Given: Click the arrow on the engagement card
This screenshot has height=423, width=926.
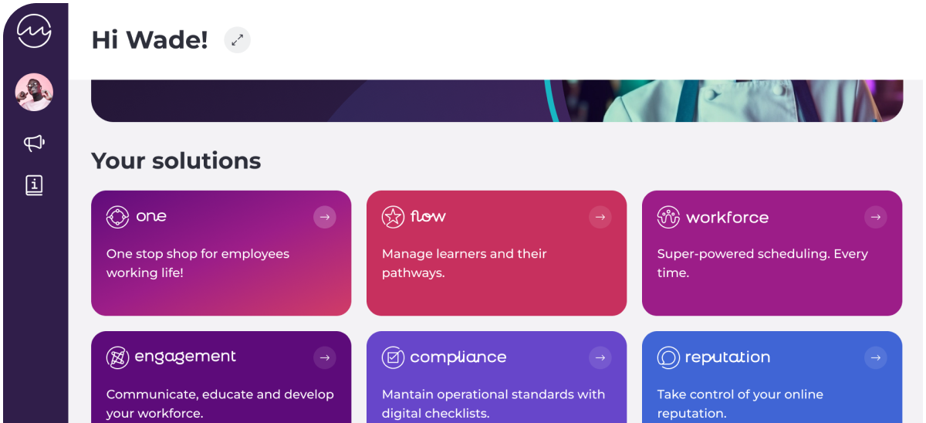Looking at the screenshot, I should tap(325, 357).
